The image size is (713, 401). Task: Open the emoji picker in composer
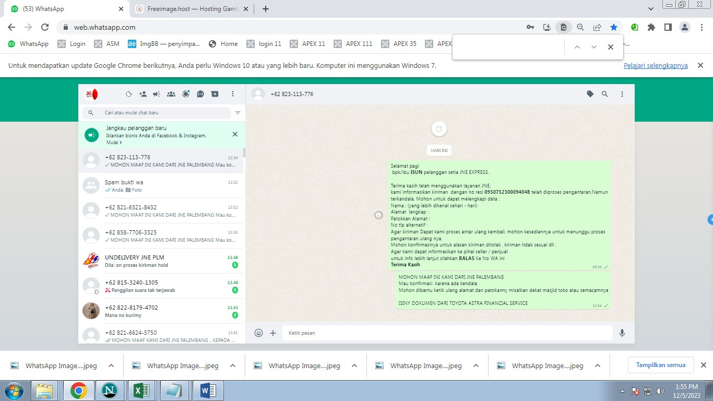tap(258, 333)
